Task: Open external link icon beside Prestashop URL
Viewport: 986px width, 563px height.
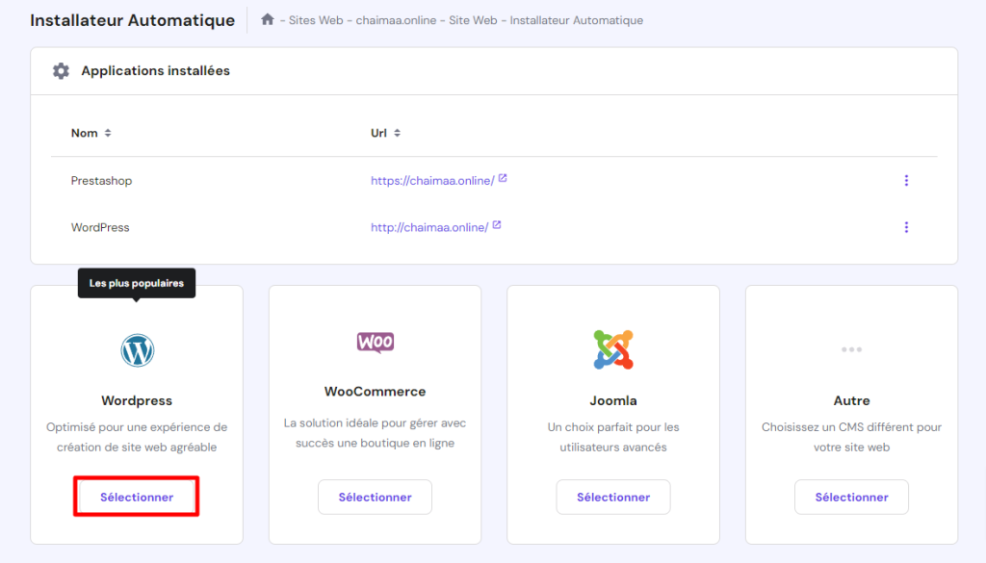Action: [503, 178]
